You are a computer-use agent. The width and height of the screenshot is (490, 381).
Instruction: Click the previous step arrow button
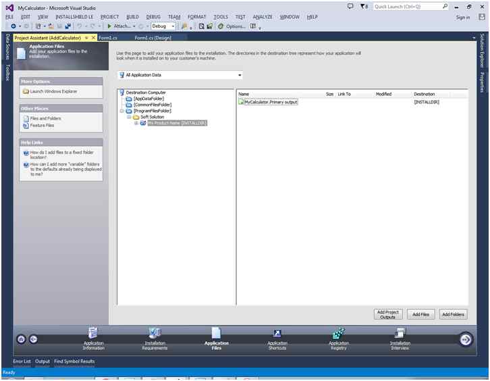[33, 339]
